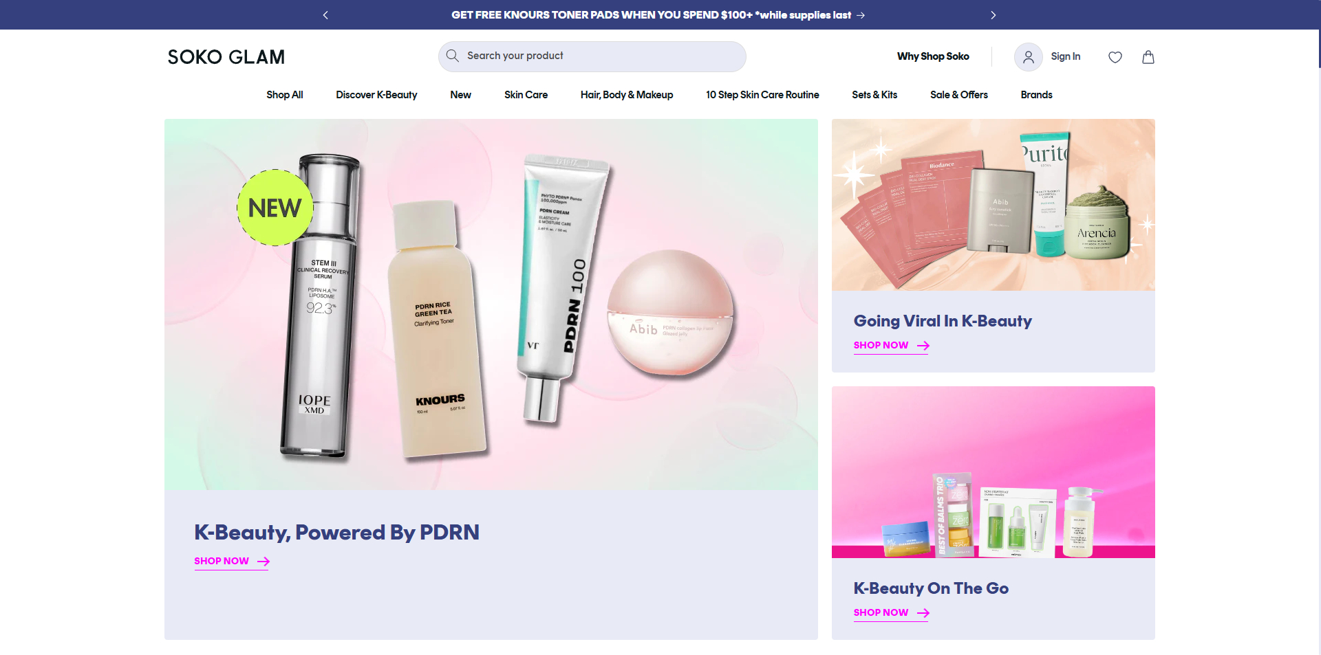Focus the Search your product field

pyautogui.click(x=599, y=56)
